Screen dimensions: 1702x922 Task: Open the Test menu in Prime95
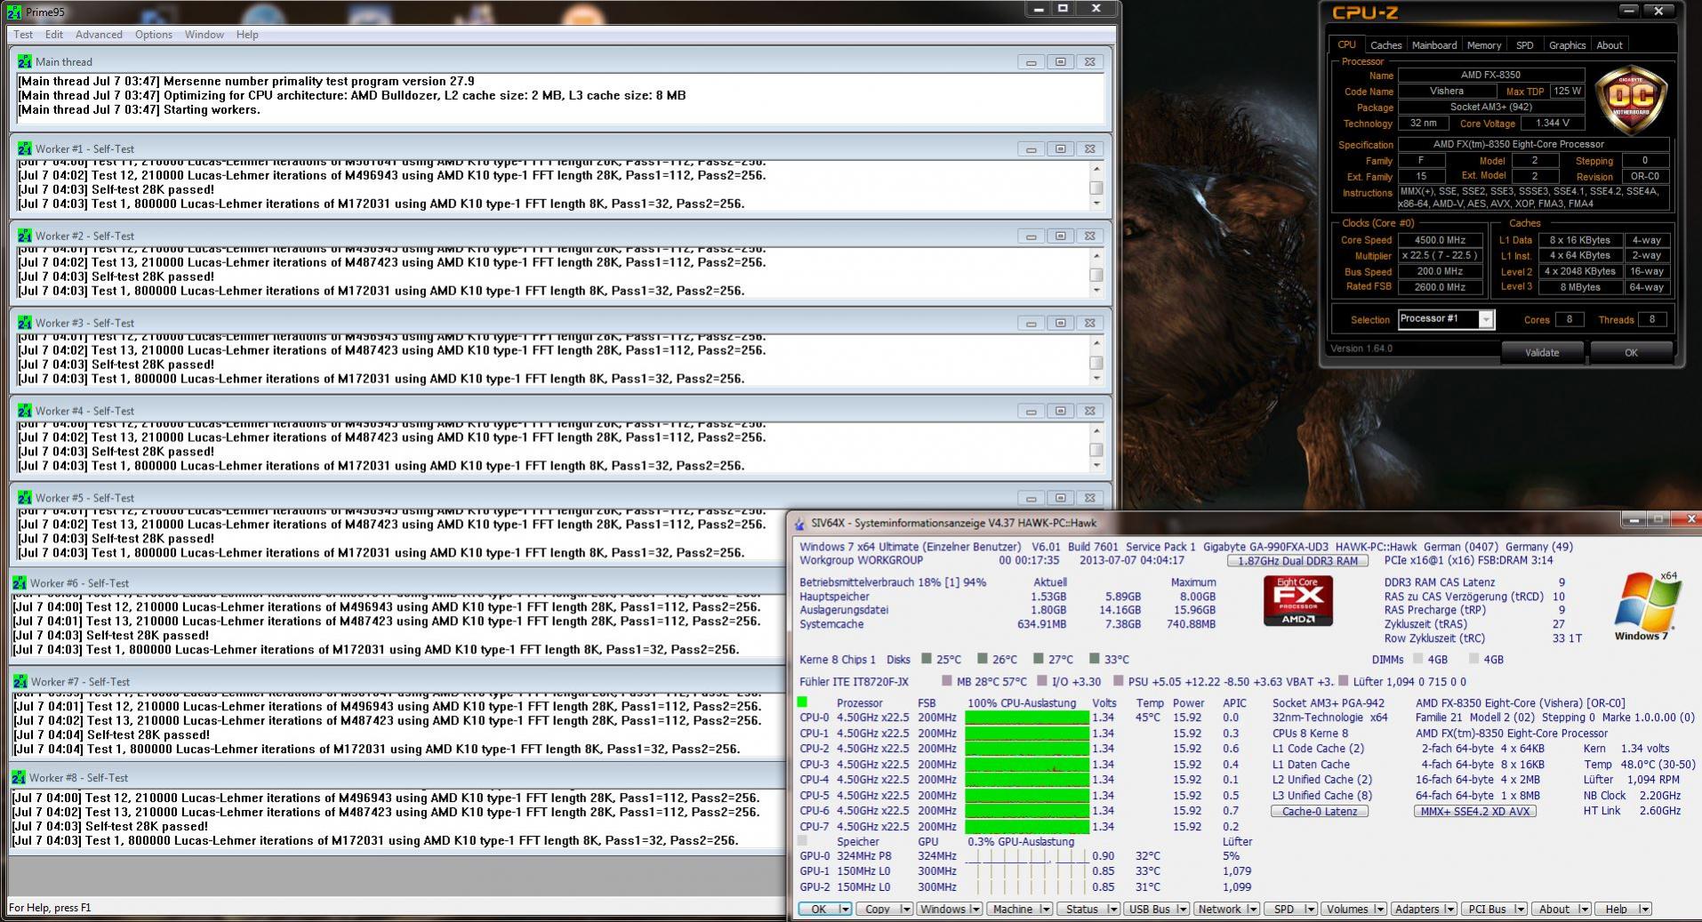[23, 35]
